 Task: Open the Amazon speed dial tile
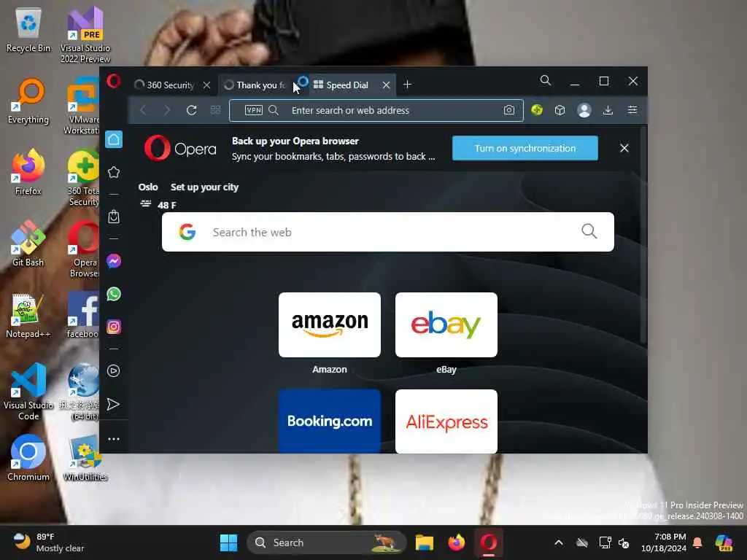tap(330, 324)
